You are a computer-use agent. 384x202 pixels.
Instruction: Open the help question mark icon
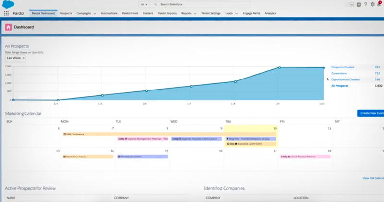point(365,4)
